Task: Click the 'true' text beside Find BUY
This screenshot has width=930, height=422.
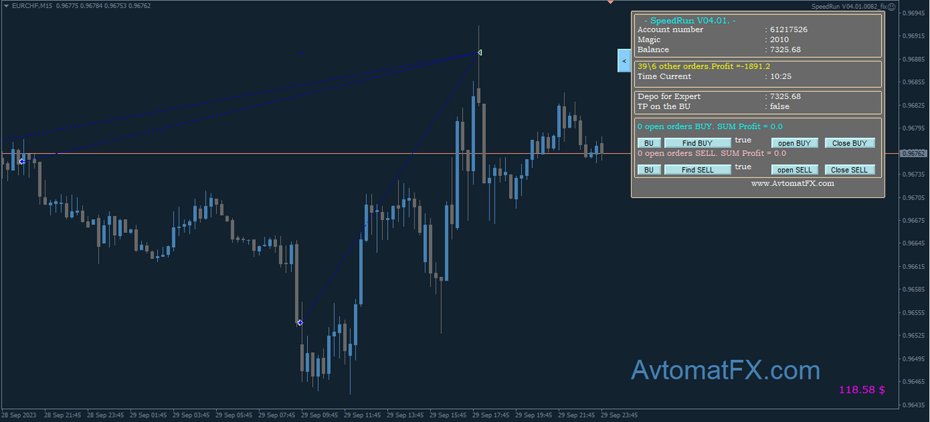Action: (x=743, y=140)
